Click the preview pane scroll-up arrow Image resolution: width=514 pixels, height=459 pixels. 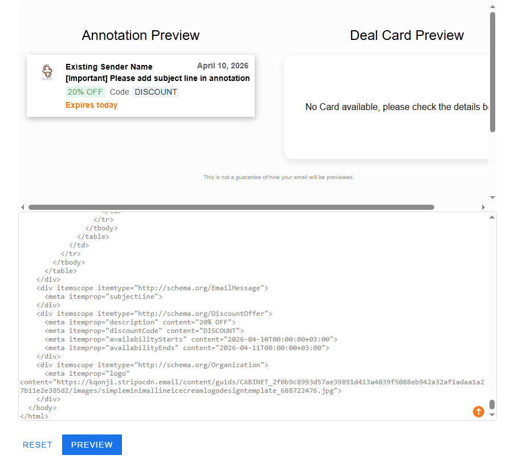point(492,7)
